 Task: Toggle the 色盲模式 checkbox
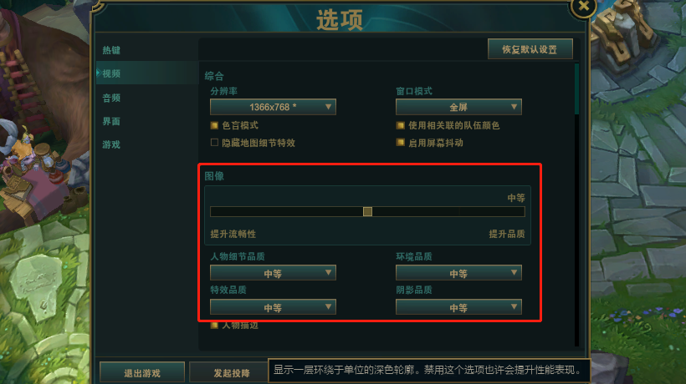(214, 126)
